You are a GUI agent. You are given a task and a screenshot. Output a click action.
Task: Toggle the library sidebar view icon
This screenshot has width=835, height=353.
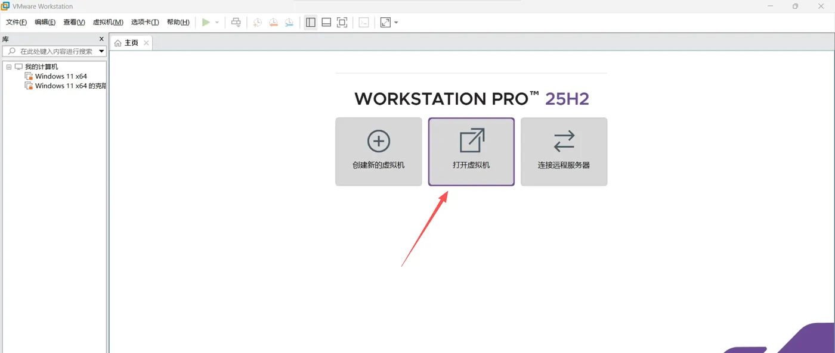[311, 22]
